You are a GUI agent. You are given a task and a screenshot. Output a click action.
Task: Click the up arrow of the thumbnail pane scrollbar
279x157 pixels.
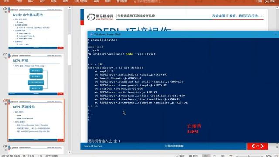(70, 8)
